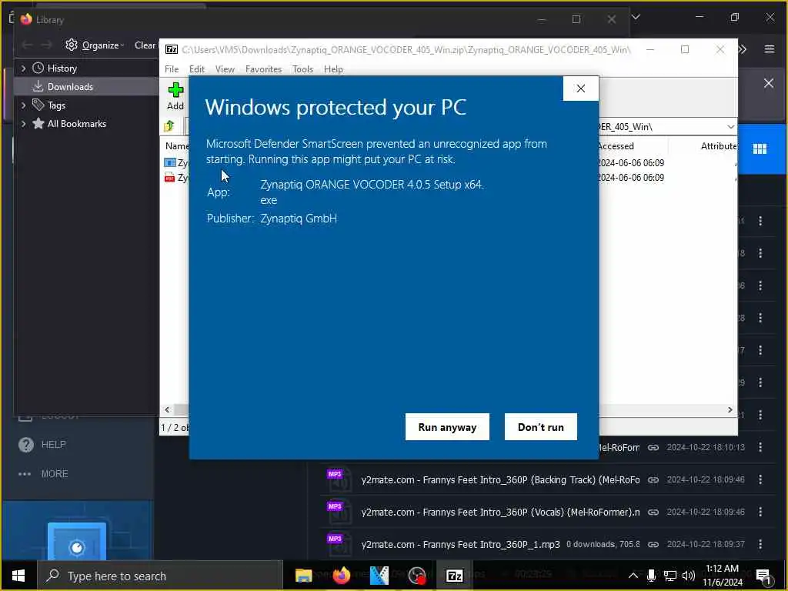Viewport: 788px width, 591px height.
Task: Open the Edit menu in 7-Zip
Action: (196, 68)
